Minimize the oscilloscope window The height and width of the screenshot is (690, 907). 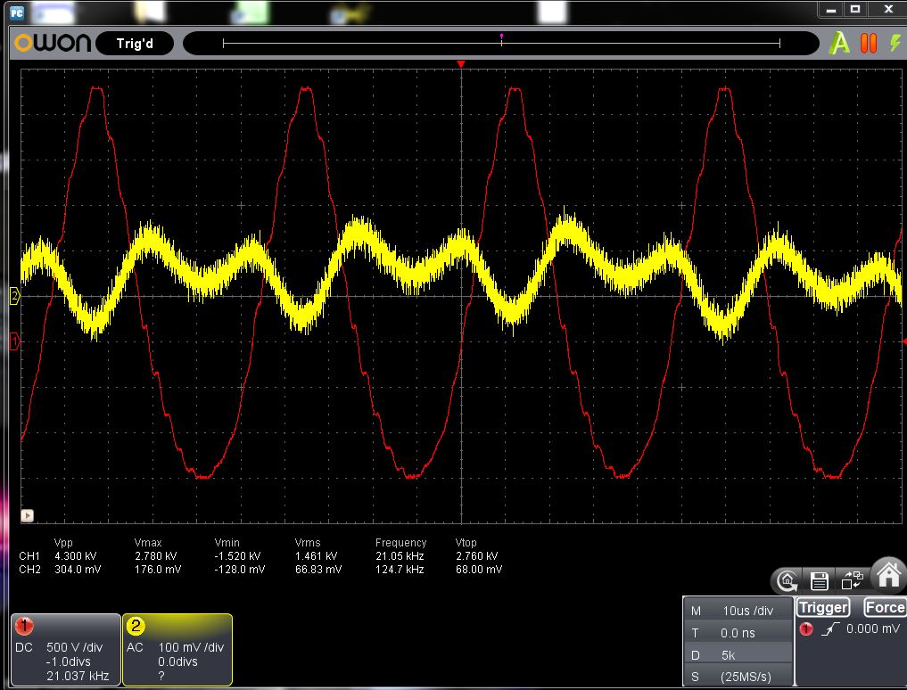tap(831, 9)
